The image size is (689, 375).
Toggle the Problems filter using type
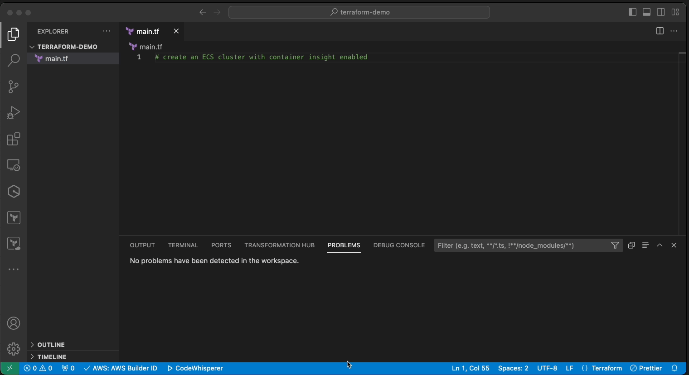pos(615,245)
